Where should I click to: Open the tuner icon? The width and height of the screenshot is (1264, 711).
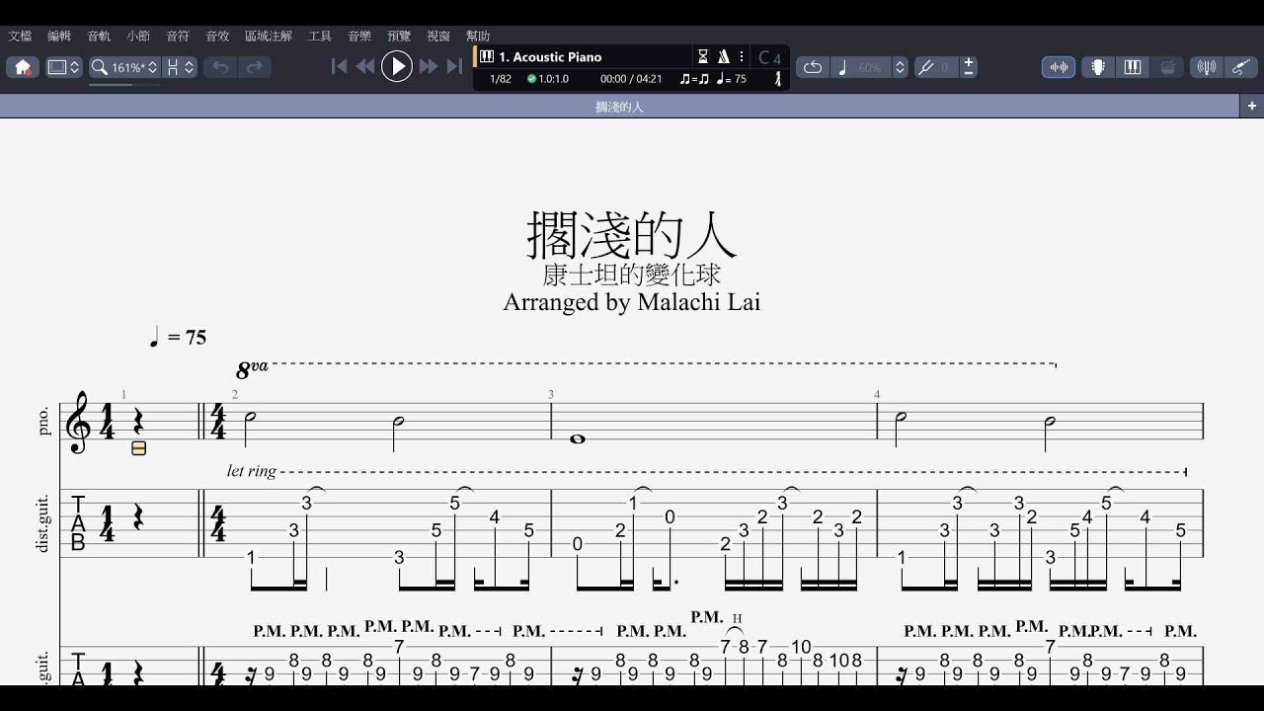point(1206,67)
